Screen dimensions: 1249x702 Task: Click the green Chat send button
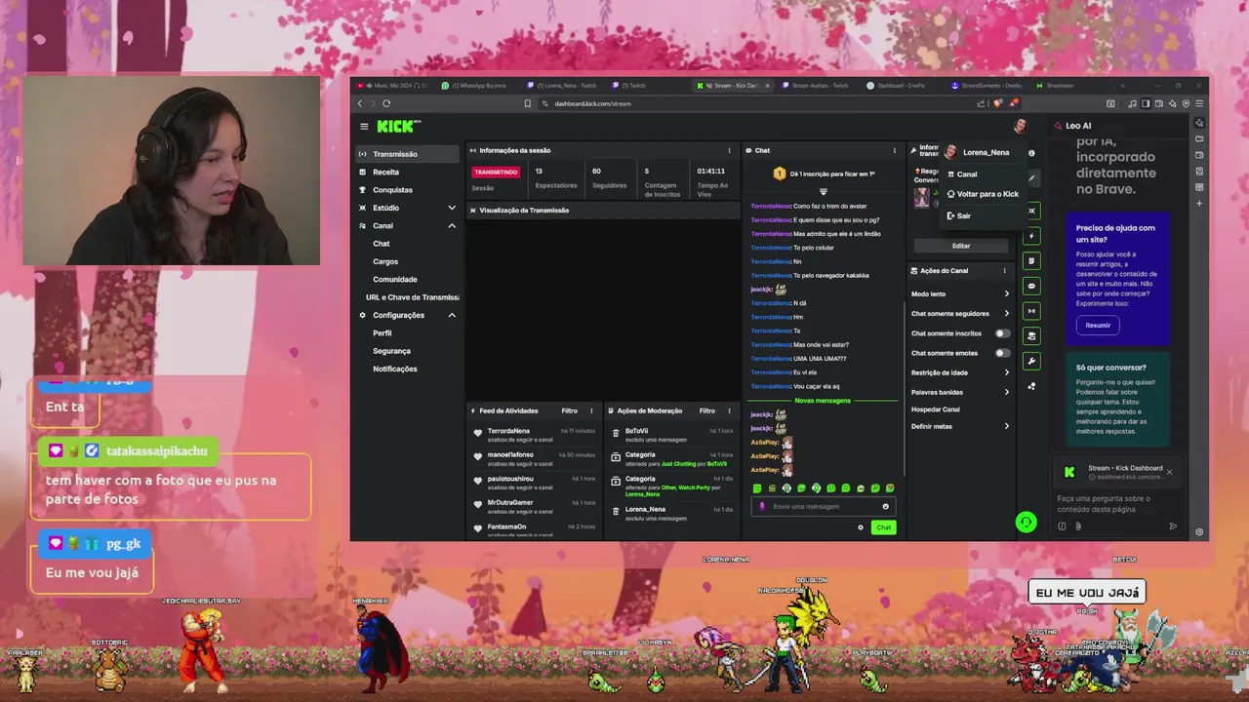tap(883, 527)
